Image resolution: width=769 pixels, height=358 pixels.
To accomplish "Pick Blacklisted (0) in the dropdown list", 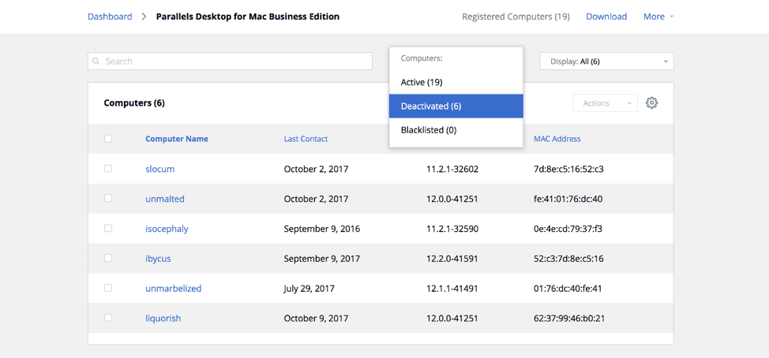I will click(x=456, y=130).
